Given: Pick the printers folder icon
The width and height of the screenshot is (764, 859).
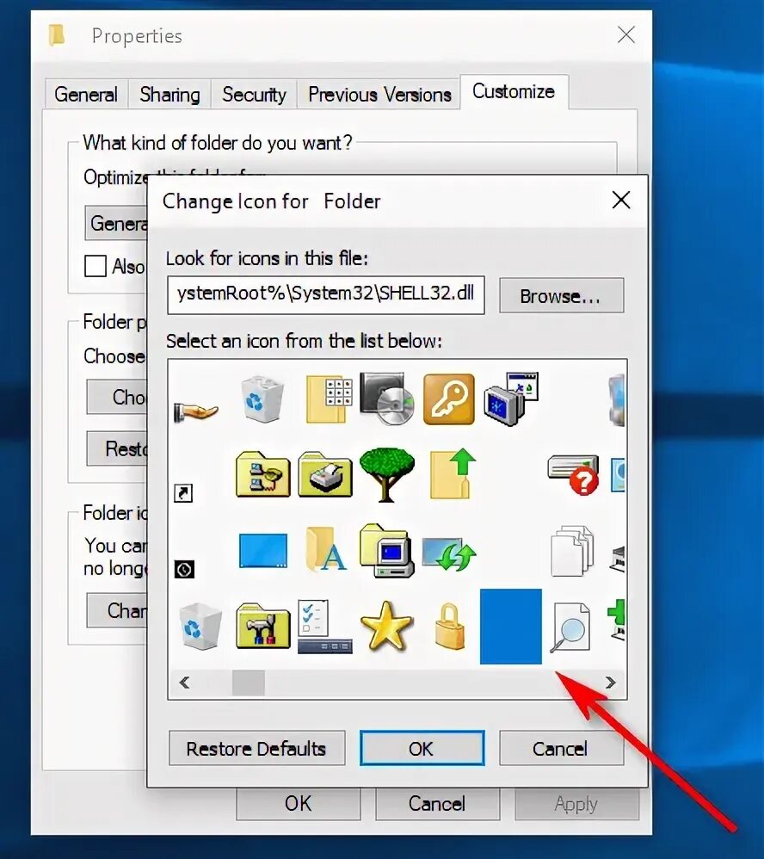Looking at the screenshot, I should [x=325, y=474].
